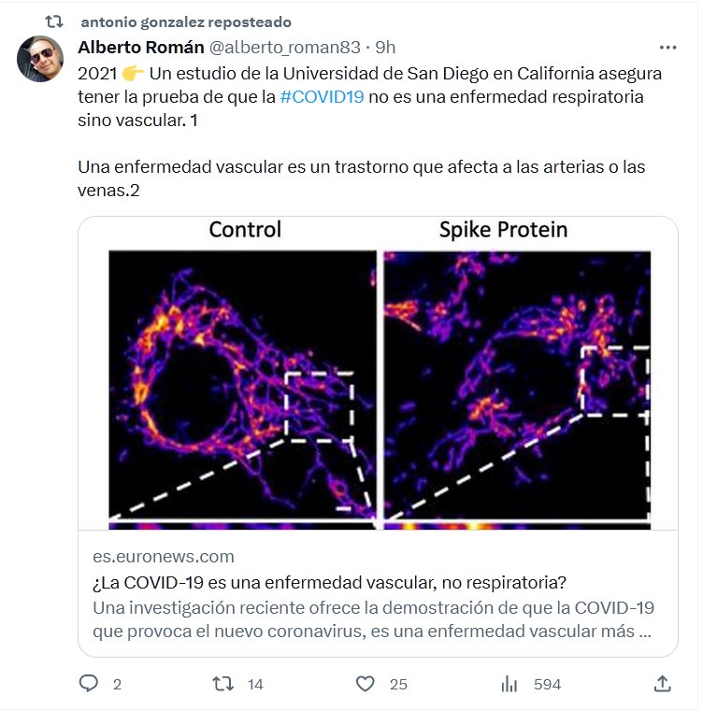Click the es.euronews.com domain text
This screenshot has width=703, height=710.
point(164,557)
